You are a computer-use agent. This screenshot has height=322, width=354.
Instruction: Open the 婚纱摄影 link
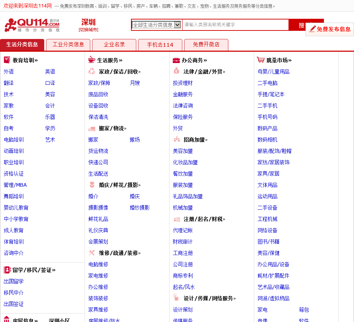(139, 208)
